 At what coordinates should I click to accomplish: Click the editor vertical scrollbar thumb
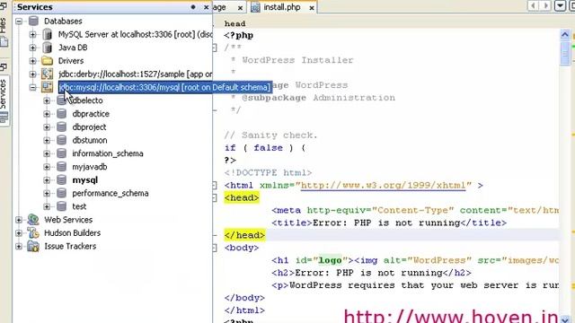click(x=565, y=54)
